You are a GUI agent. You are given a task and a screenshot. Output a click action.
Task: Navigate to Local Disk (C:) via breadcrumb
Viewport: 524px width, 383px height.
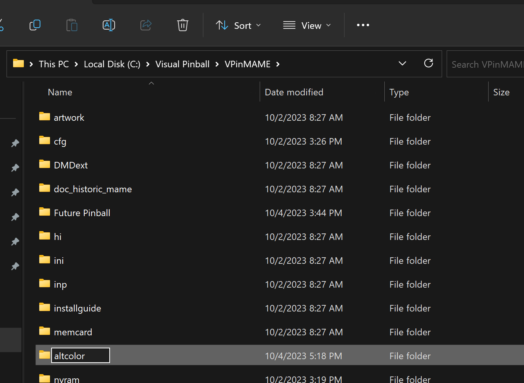112,64
